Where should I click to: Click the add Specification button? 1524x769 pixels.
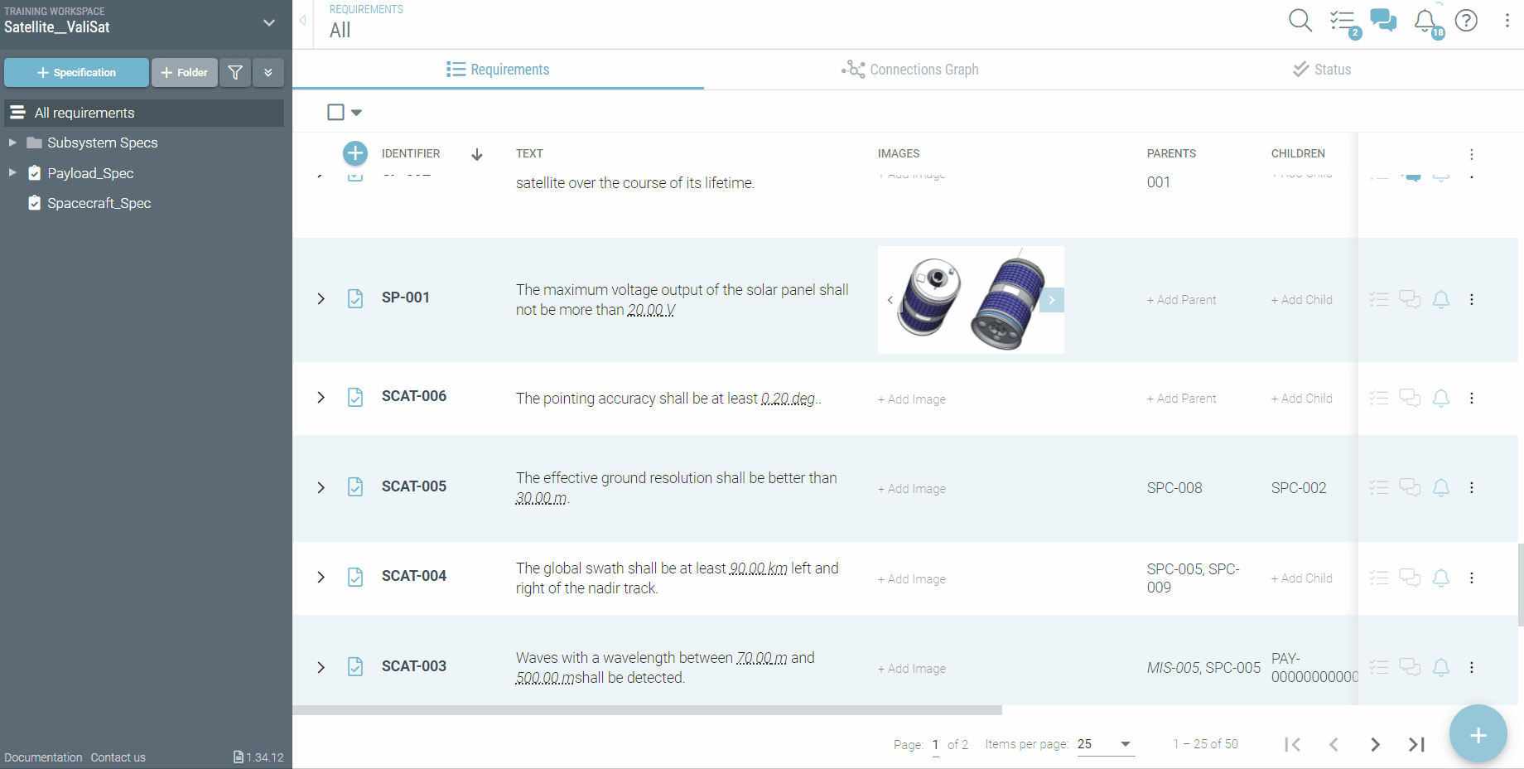(76, 73)
